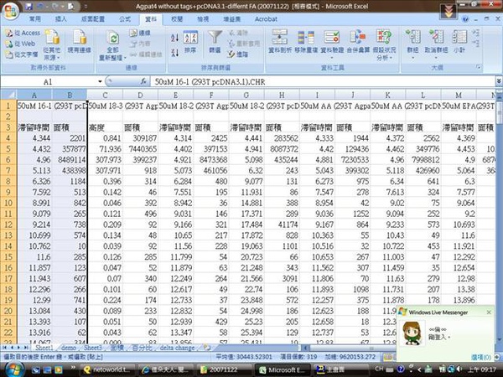503x377 pixels.
Task: Click Subtotal (小計)
Action: 459,41
